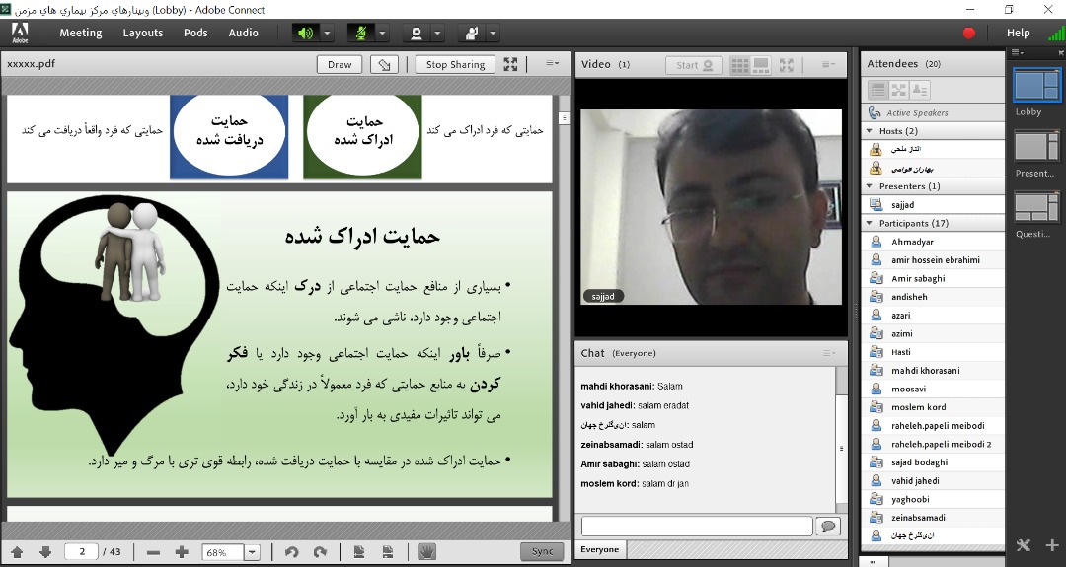The image size is (1066, 567).
Task: Zoom in with the plus icon
Action: click(x=182, y=552)
